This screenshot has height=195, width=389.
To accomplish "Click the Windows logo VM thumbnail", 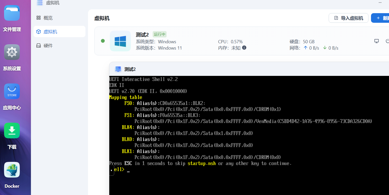I will [120, 41].
